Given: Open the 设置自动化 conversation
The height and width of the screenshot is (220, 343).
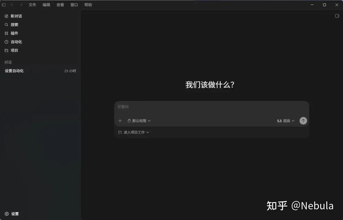Looking at the screenshot, I should 40,71.
